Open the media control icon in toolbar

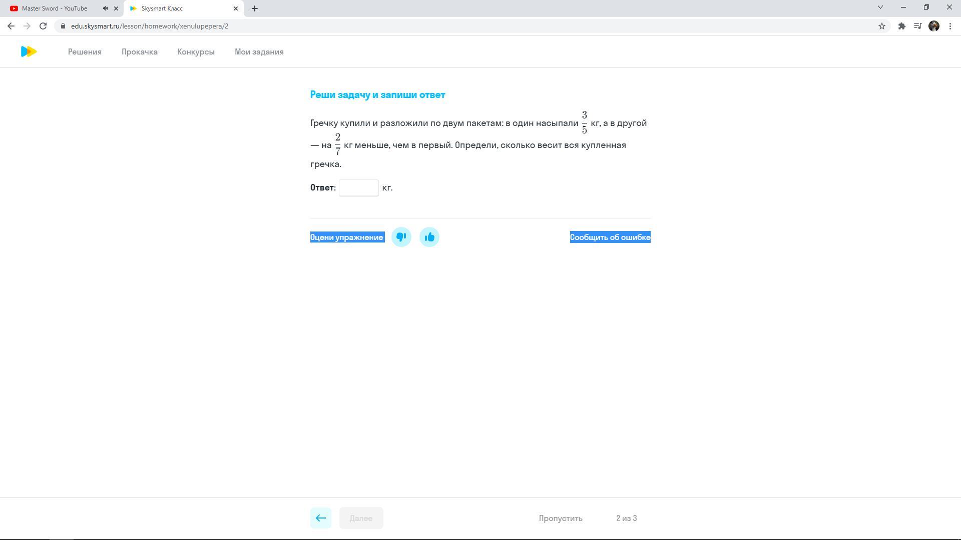coord(917,26)
